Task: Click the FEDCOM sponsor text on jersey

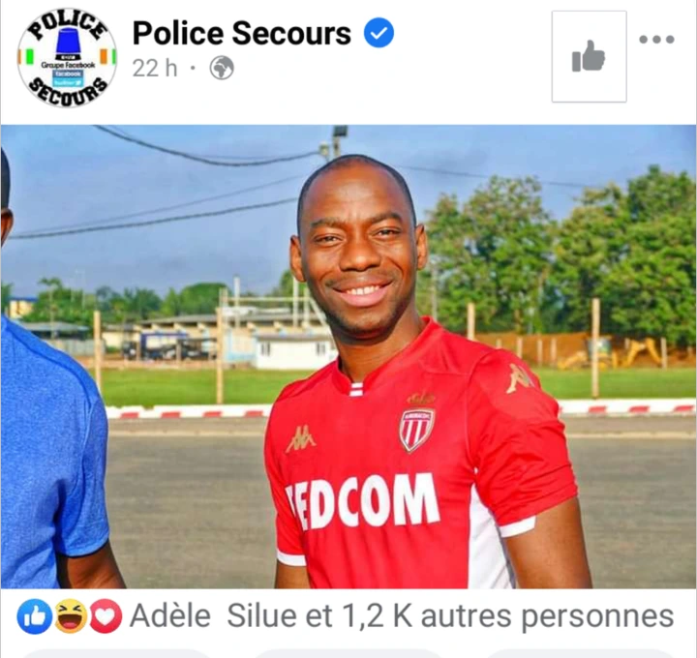Action: pyautogui.click(x=362, y=500)
